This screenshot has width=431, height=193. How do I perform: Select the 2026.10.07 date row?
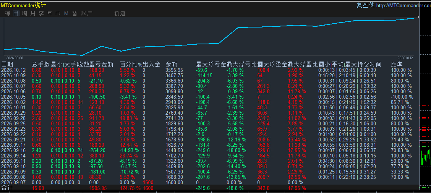tap(13, 86)
